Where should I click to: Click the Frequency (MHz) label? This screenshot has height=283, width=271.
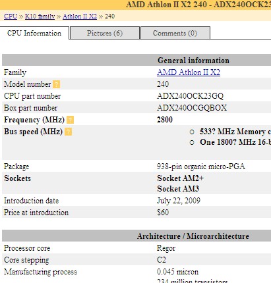(34, 120)
